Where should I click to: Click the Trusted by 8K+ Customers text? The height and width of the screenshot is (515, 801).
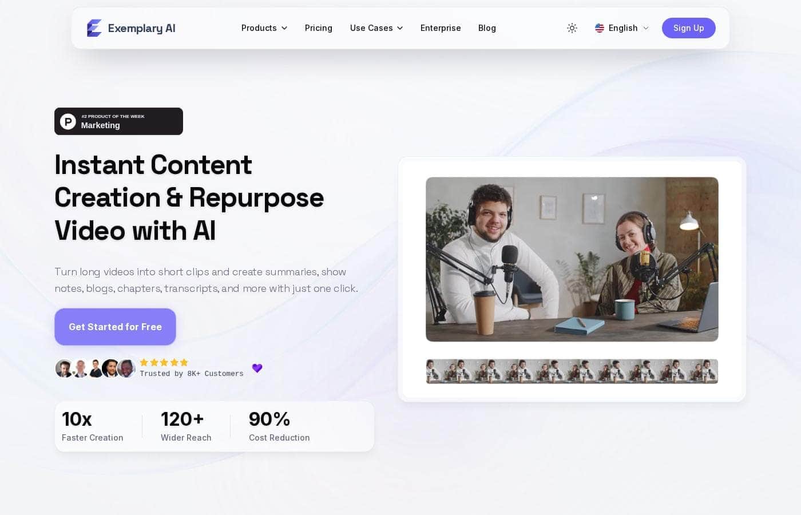click(x=192, y=374)
